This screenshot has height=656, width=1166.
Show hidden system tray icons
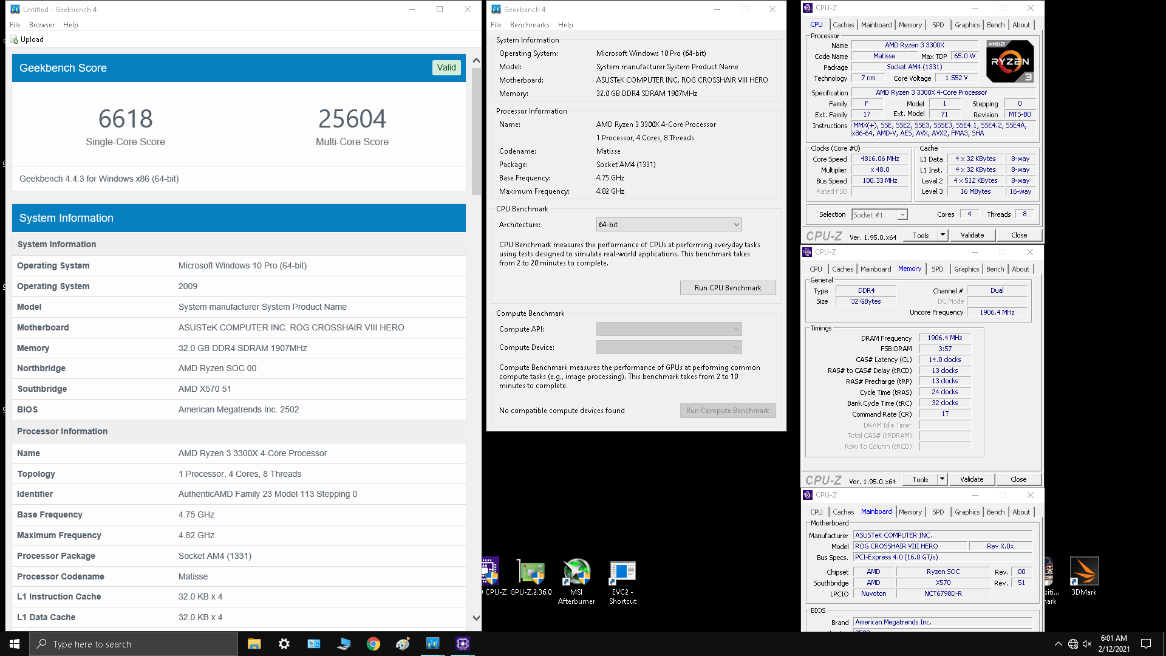1059,644
